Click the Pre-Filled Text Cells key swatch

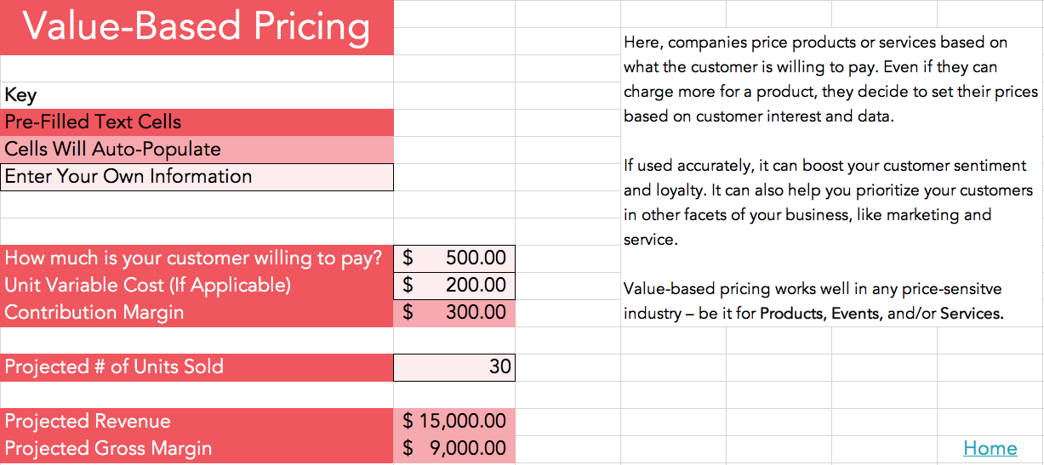coord(197,122)
